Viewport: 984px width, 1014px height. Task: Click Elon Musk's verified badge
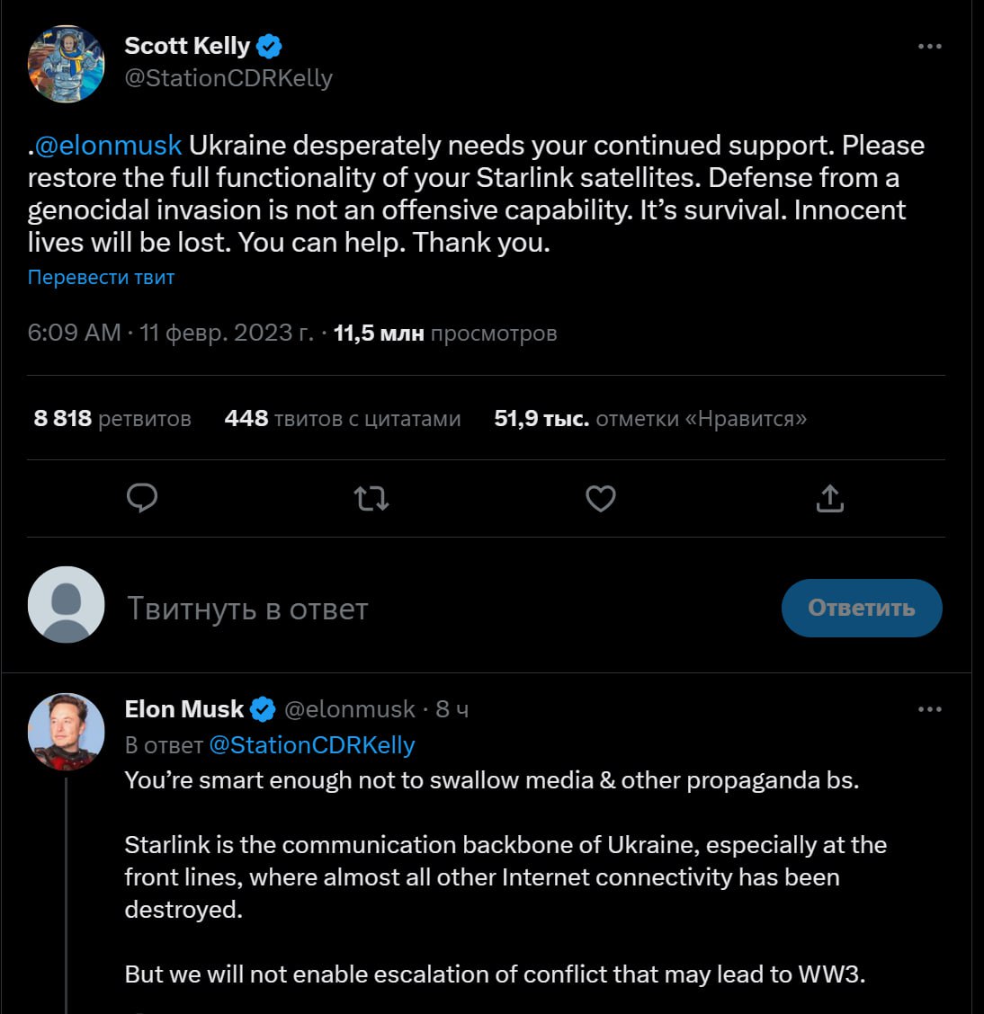point(263,709)
